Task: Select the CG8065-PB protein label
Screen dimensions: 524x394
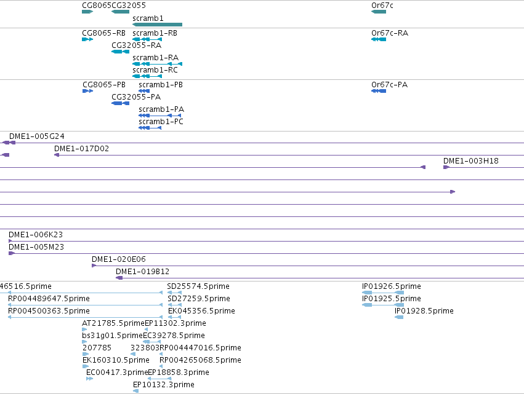Action: click(x=104, y=85)
